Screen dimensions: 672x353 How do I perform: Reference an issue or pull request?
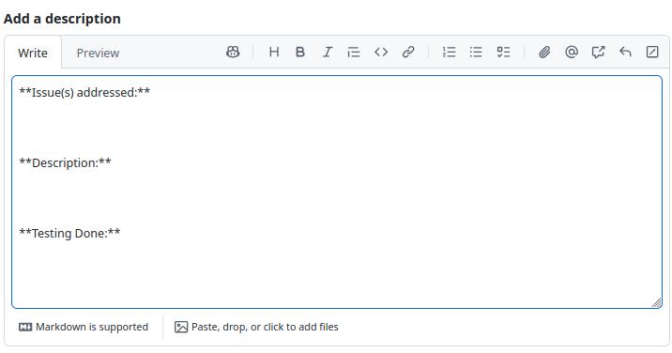tap(598, 53)
